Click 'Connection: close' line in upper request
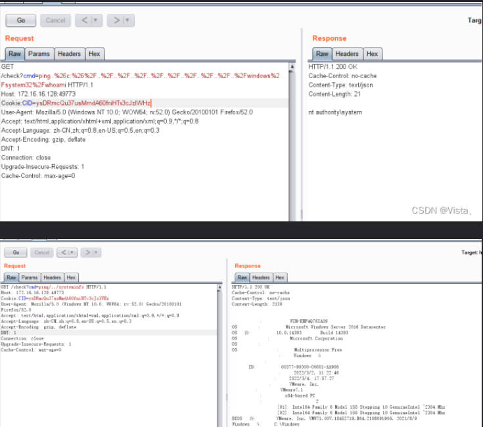This screenshot has width=483, height=427. pos(26,158)
